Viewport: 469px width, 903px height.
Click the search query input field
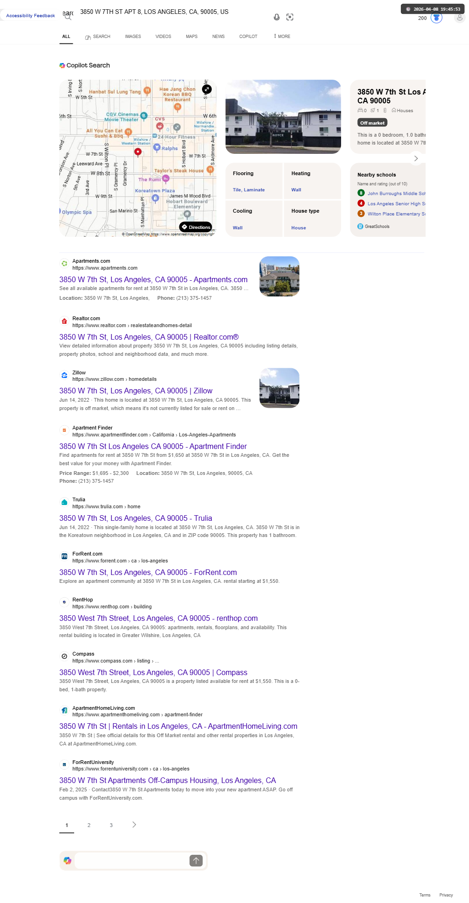171,12
